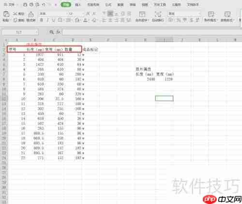Screen dimensions: 242x204
Task: Open the 条件格式 conditional formatting menu
Action: click(x=211, y=17)
